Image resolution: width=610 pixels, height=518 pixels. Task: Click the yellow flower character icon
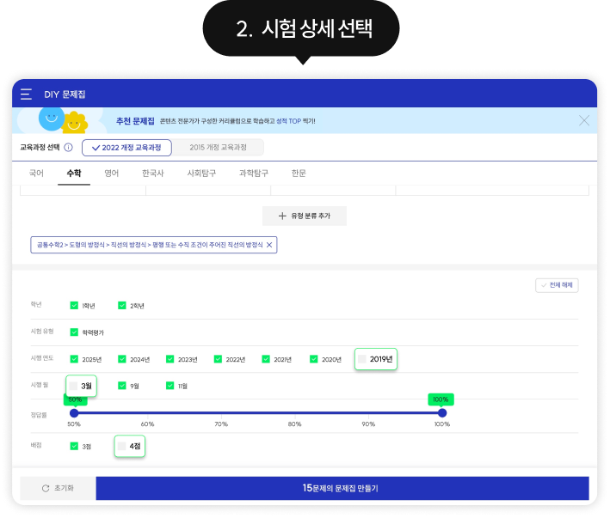76,121
